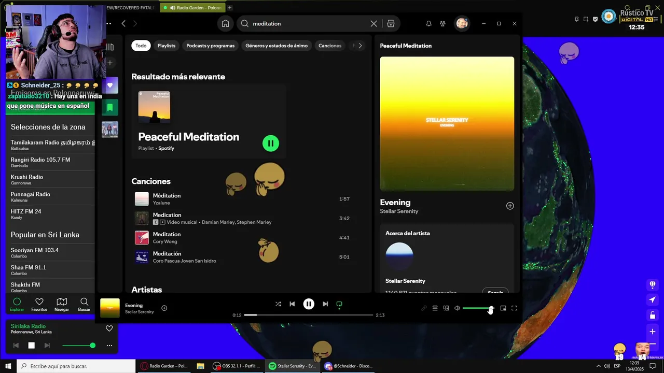
Task: Pause the Peaceful Meditation playlist
Action: point(271,143)
